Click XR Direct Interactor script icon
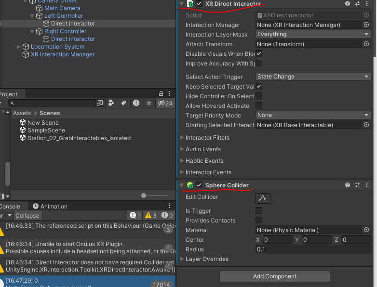Viewport: 377px width, 287px height. 190,3
